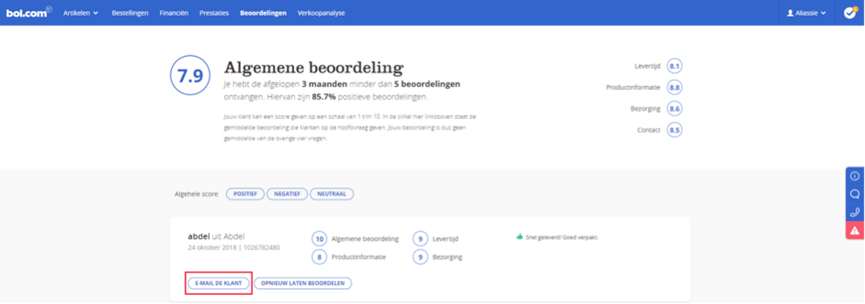865x304 pixels.
Task: Open the Financiën menu item
Action: click(173, 13)
